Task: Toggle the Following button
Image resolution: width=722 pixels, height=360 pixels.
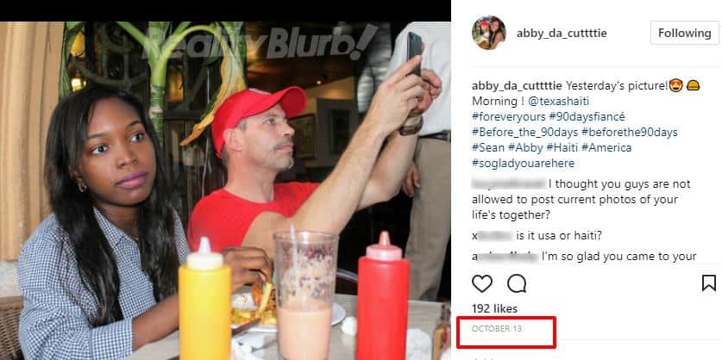Action: [x=684, y=33]
